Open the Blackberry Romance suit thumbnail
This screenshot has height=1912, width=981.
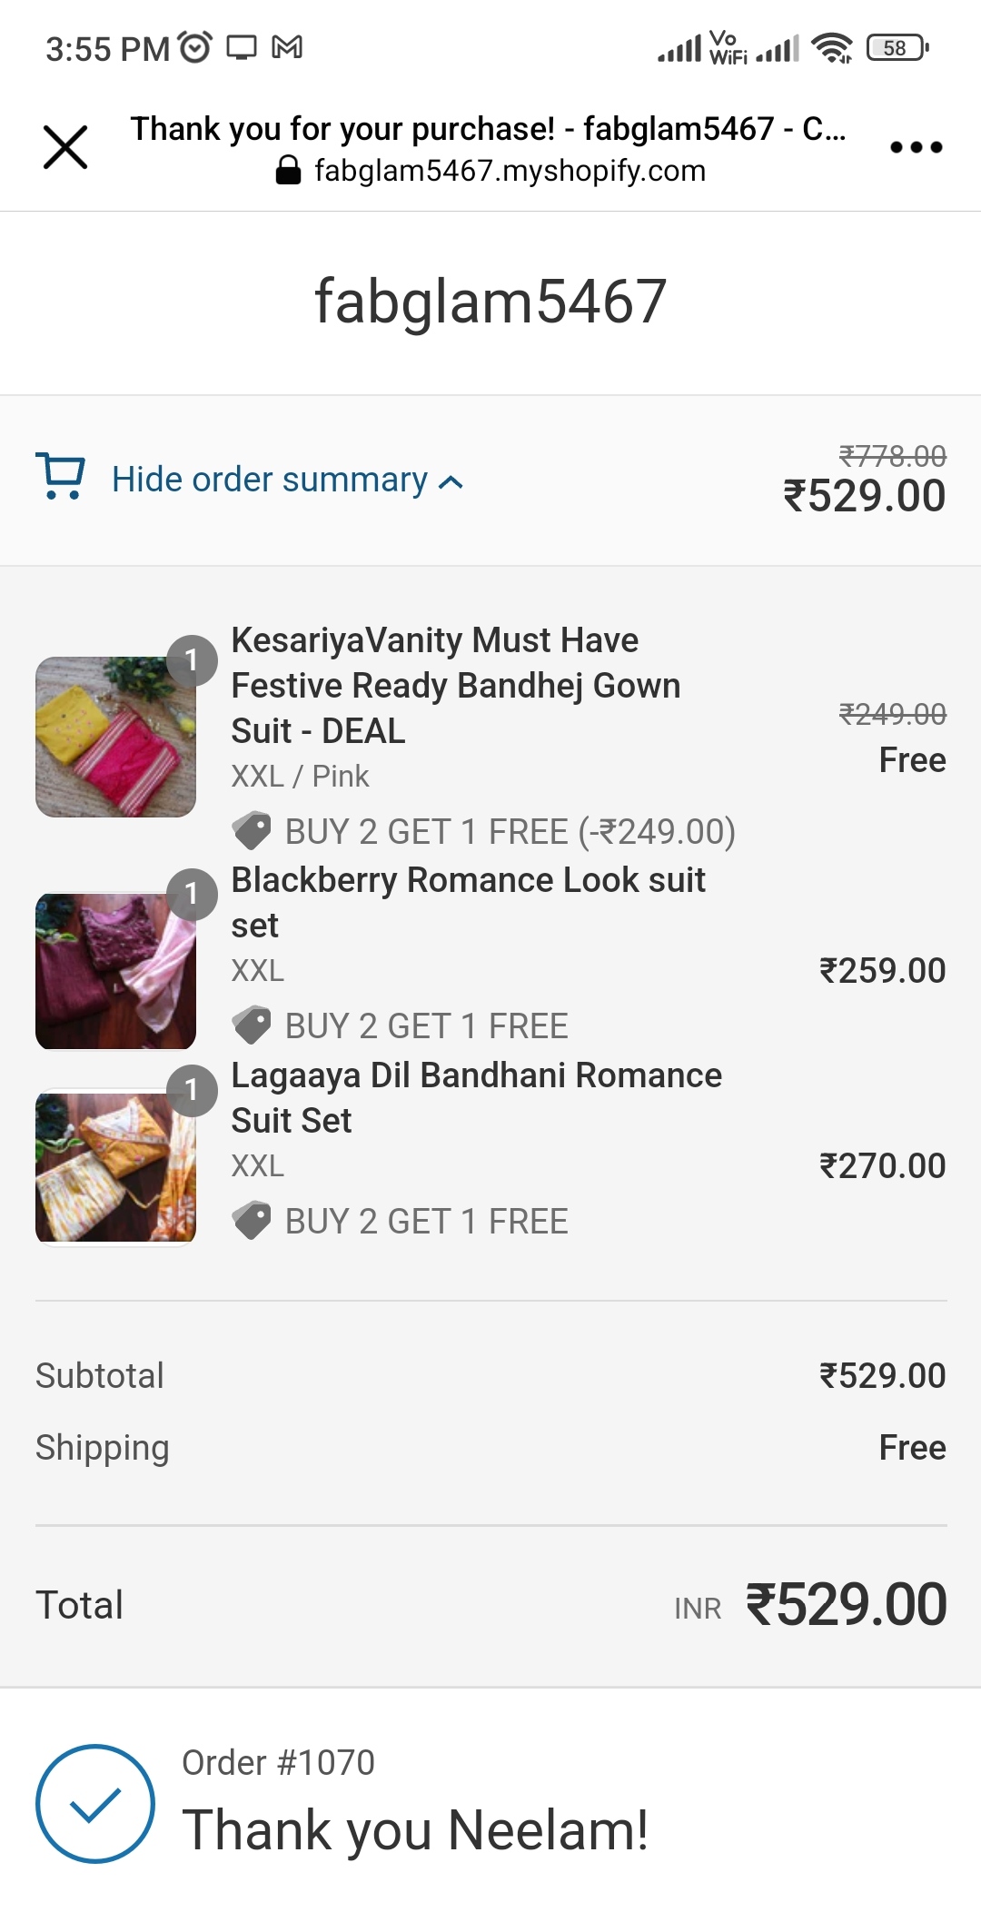click(115, 971)
